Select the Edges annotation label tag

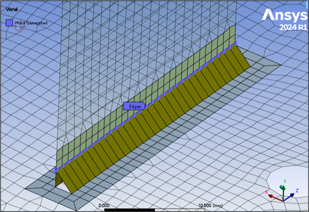[134, 107]
